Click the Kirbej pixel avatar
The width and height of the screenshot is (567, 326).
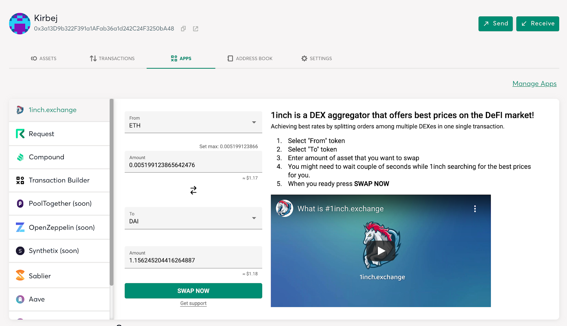pyautogui.click(x=20, y=24)
